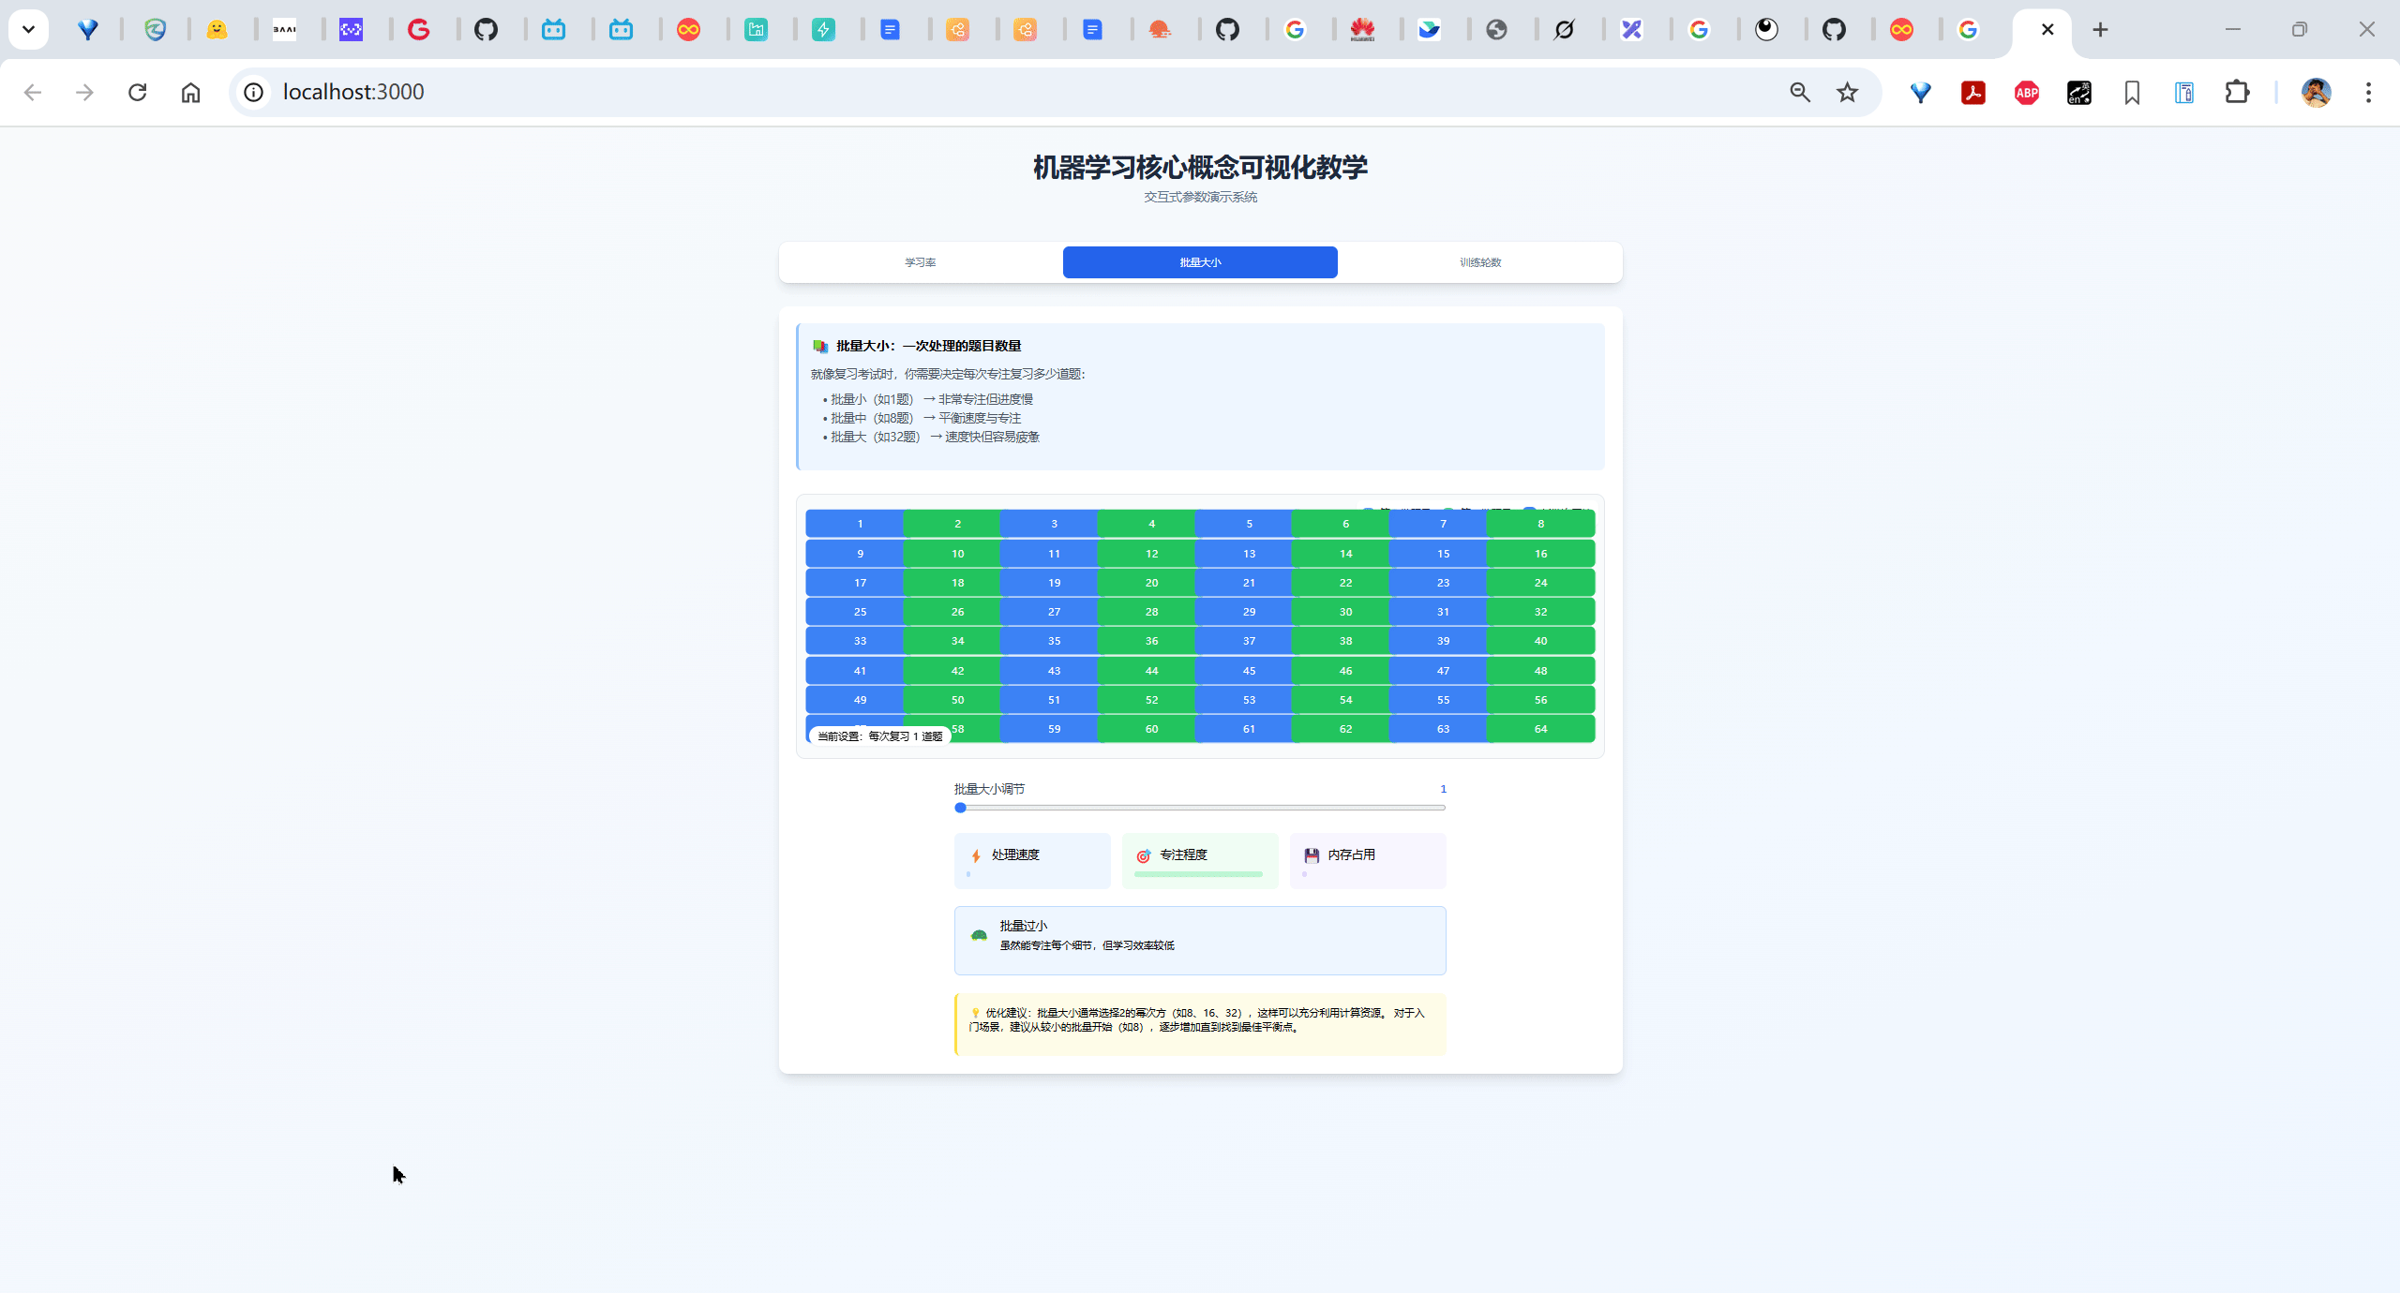Click the Adobe Acrobat extension icon
2400x1293 pixels.
pyautogui.click(x=1972, y=92)
